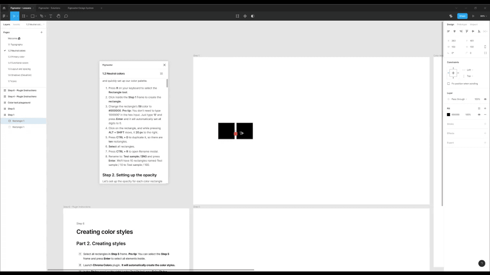The height and width of the screenshot is (275, 490).
Task: Click Align top icon
Action: click(x=467, y=31)
